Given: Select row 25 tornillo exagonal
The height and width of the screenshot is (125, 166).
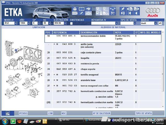Looking at the screenshot, I should pos(103,76).
